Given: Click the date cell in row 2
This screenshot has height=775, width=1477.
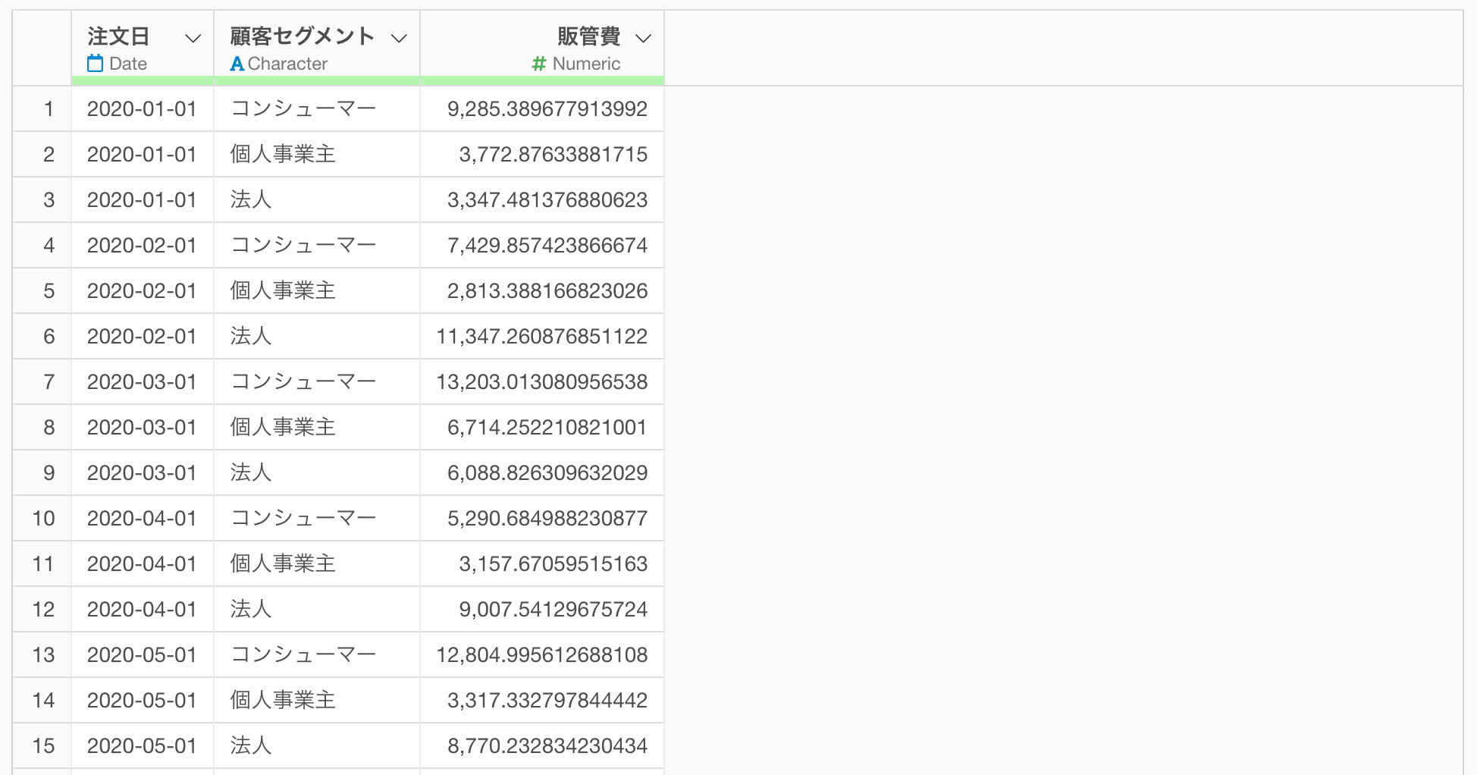Looking at the screenshot, I should (142, 155).
